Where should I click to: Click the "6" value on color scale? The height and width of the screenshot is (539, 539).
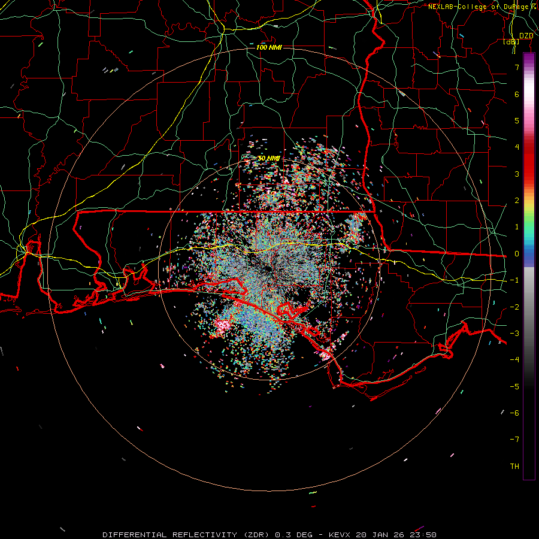(517, 95)
